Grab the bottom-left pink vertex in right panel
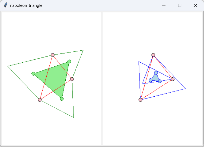 [141, 100]
